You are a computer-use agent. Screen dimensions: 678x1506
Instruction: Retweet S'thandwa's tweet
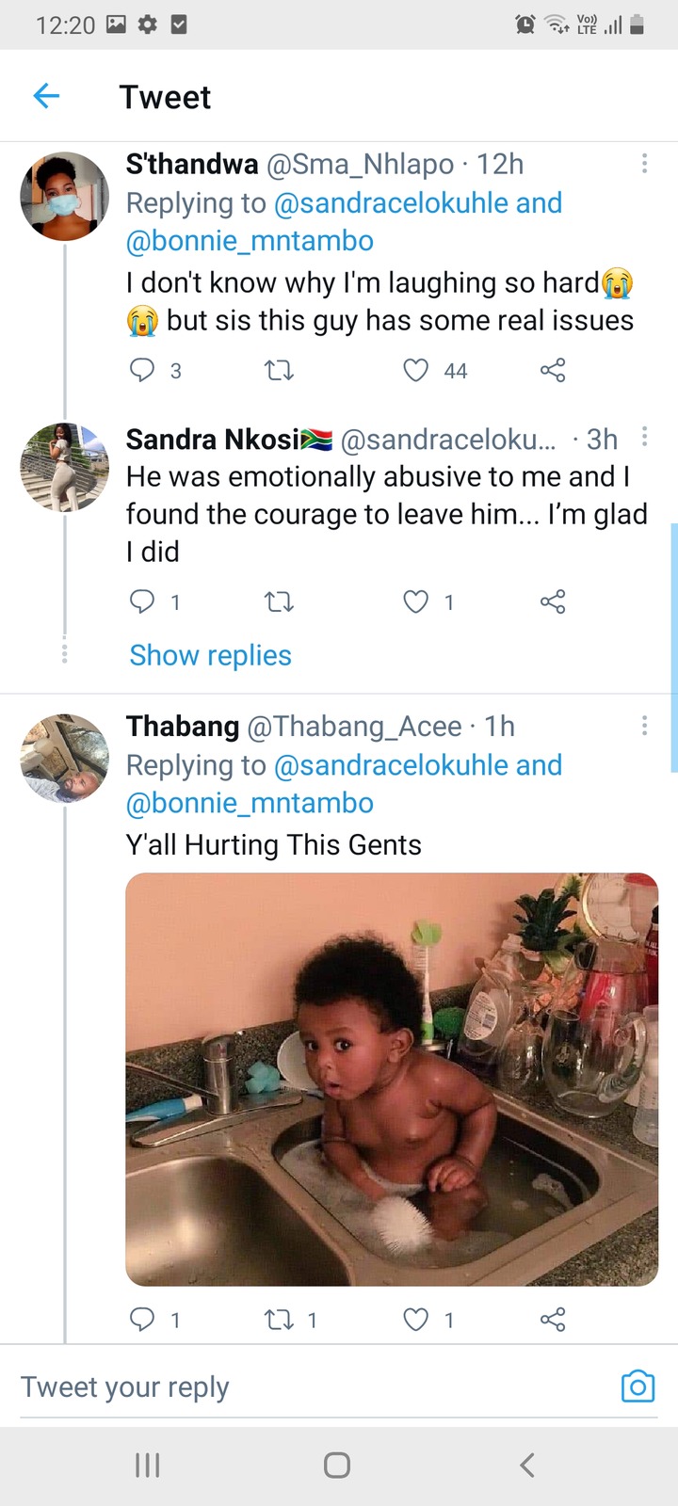279,371
